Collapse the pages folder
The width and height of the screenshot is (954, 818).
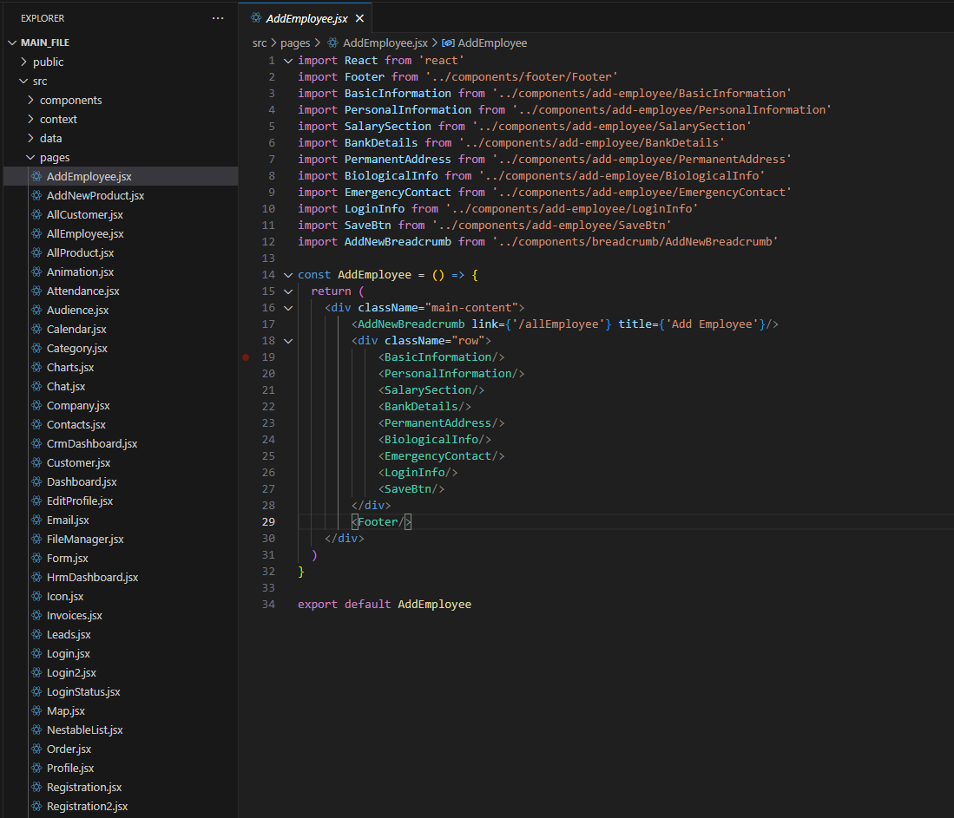31,157
